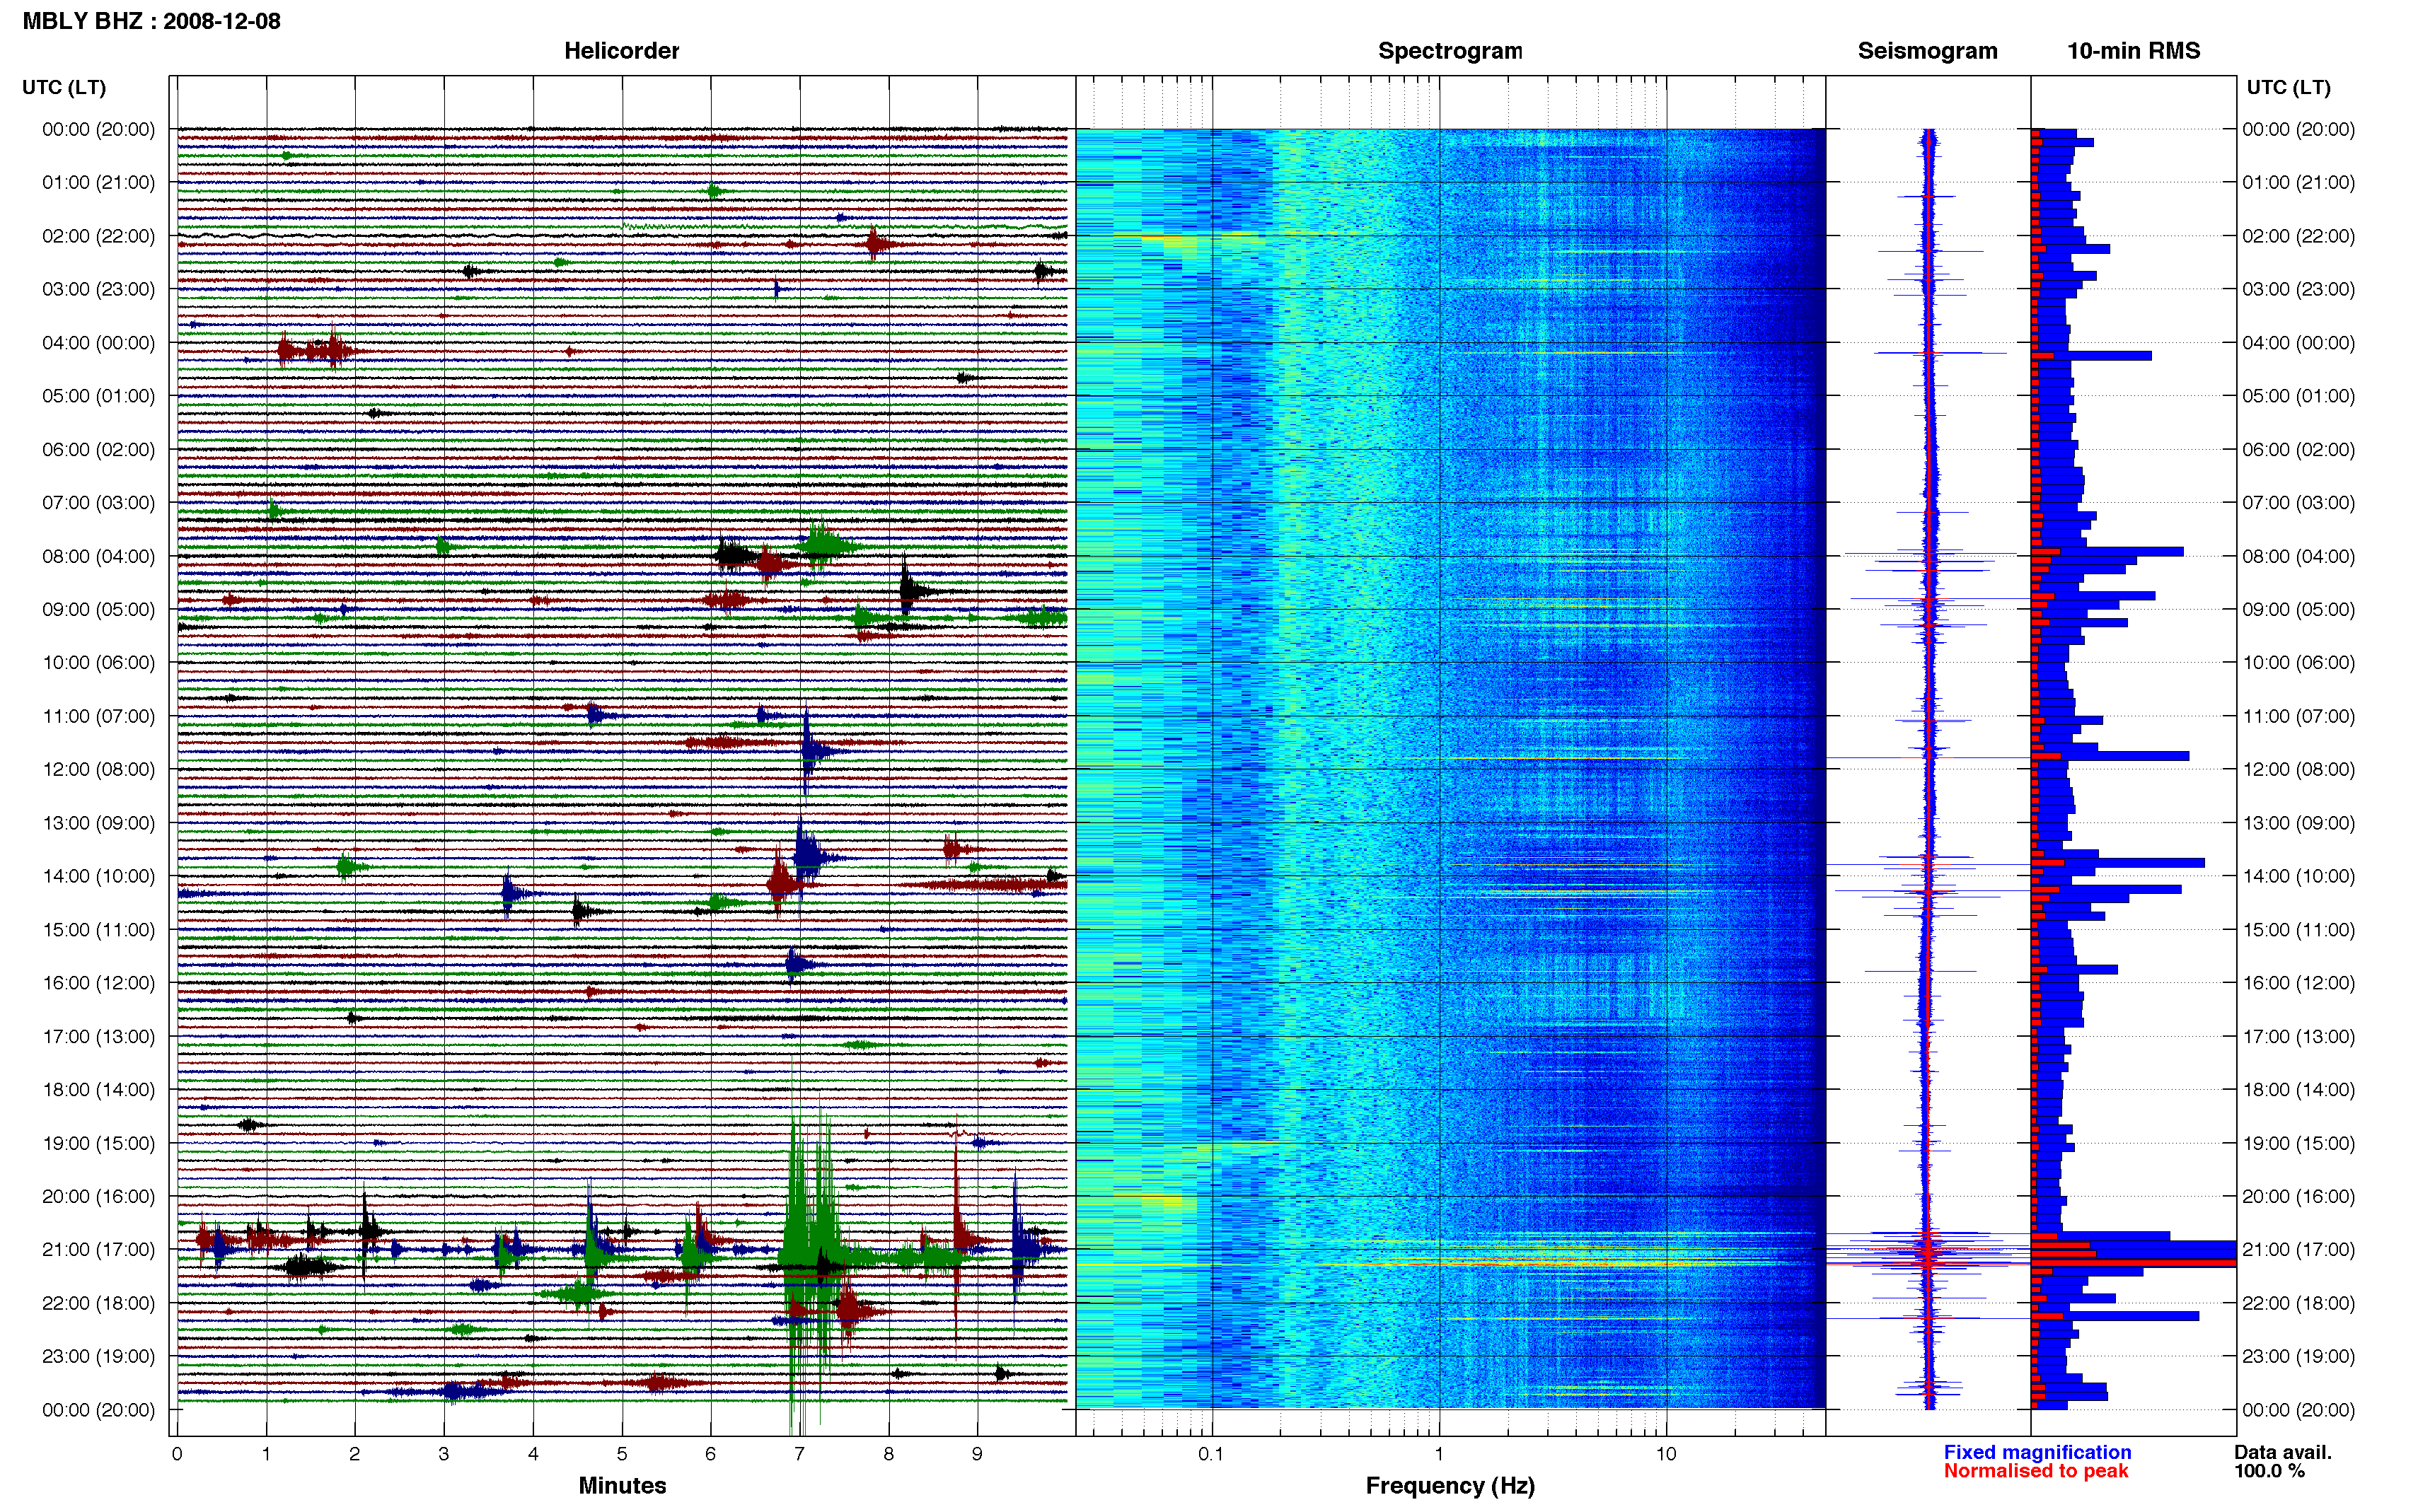Select '01:00 (21:00)' on the Helicorder time axis
The width and height of the screenshot is (2418, 1512).
click(98, 182)
